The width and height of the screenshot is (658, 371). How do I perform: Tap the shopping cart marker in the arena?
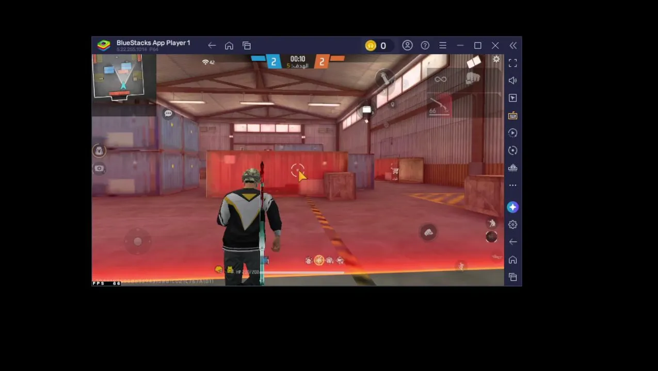395,171
